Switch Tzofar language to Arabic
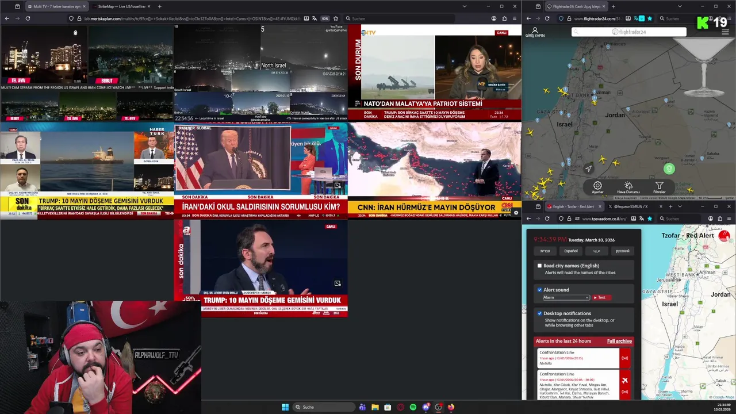This screenshot has width=736, height=414. 597,251
